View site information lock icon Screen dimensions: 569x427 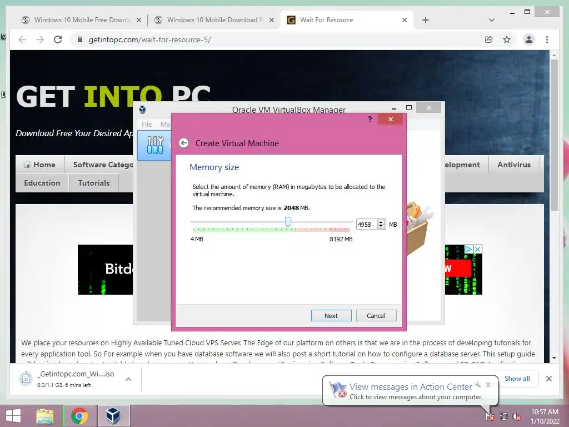coord(80,39)
